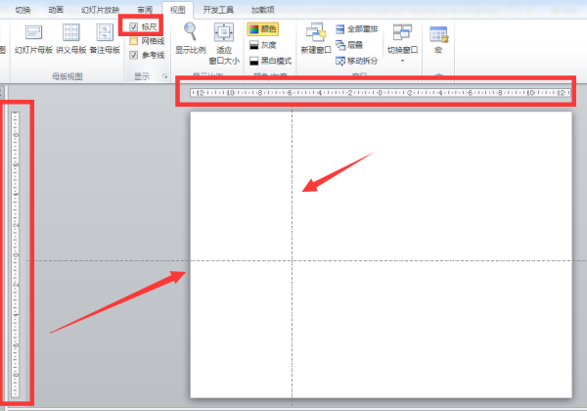Open the 讲义母版 handout master

(x=71, y=39)
